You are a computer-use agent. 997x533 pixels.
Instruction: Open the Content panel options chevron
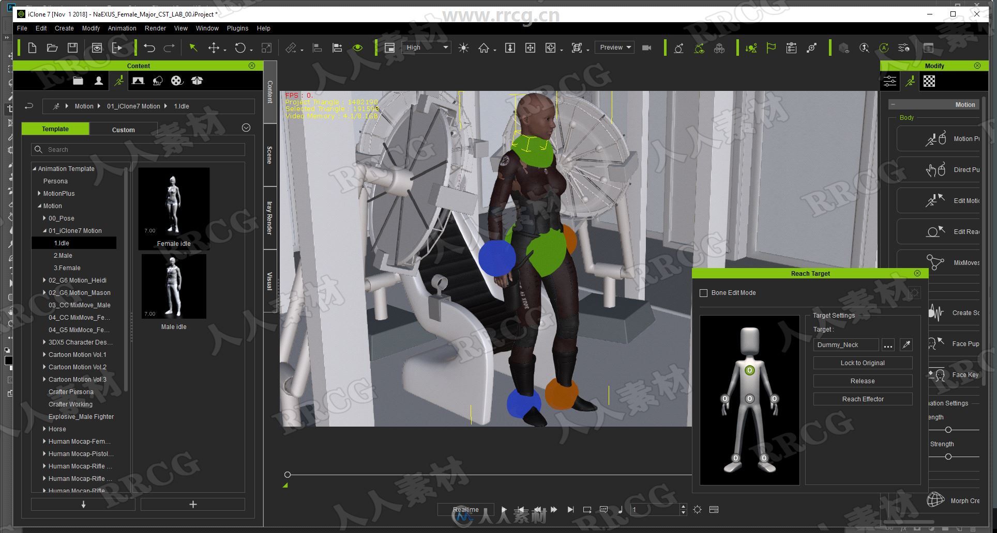click(246, 128)
